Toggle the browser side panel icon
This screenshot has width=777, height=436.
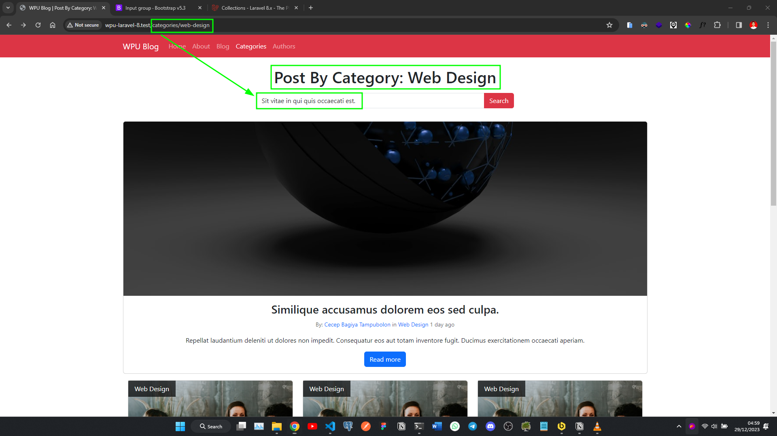point(739,25)
